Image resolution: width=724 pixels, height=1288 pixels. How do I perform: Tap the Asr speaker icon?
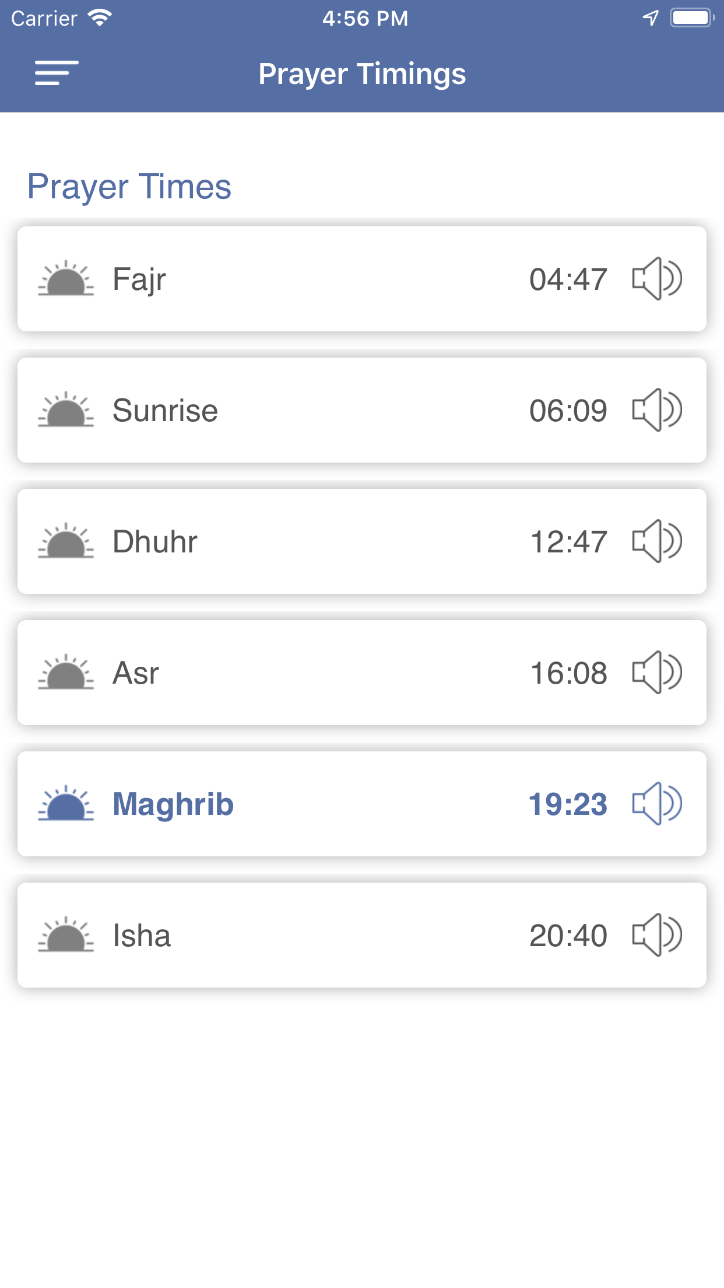click(x=657, y=673)
